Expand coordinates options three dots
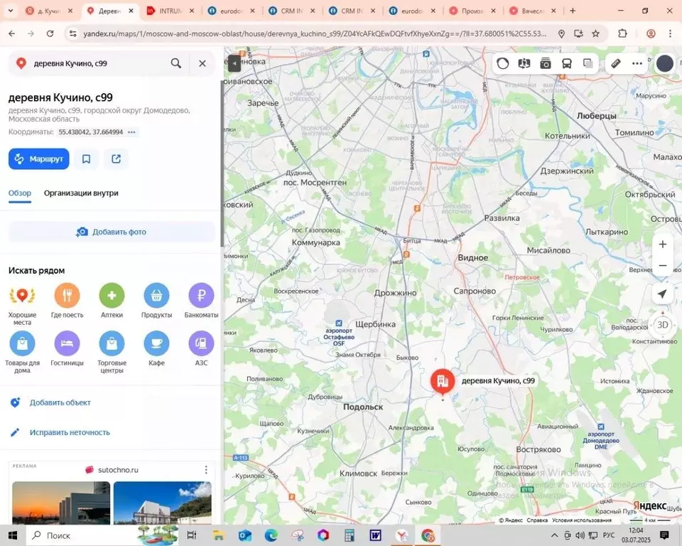Viewport: 682px width, 546px height. [x=132, y=132]
